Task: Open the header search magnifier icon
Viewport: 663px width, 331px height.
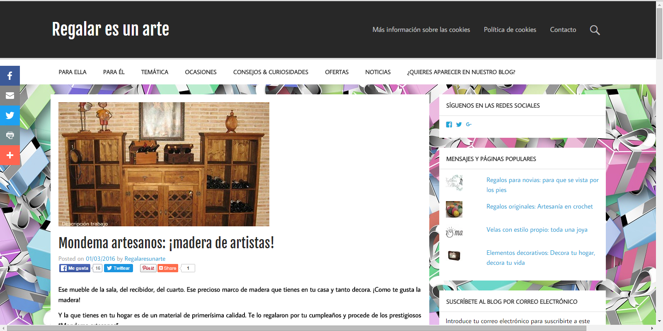Action: click(x=595, y=30)
